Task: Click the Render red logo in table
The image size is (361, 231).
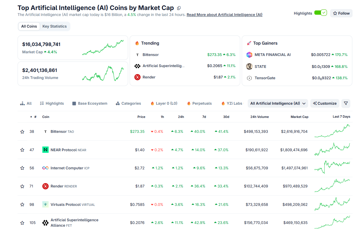Action: coord(45,186)
